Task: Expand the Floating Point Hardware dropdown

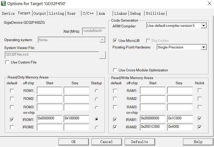Action: [x=203, y=47]
